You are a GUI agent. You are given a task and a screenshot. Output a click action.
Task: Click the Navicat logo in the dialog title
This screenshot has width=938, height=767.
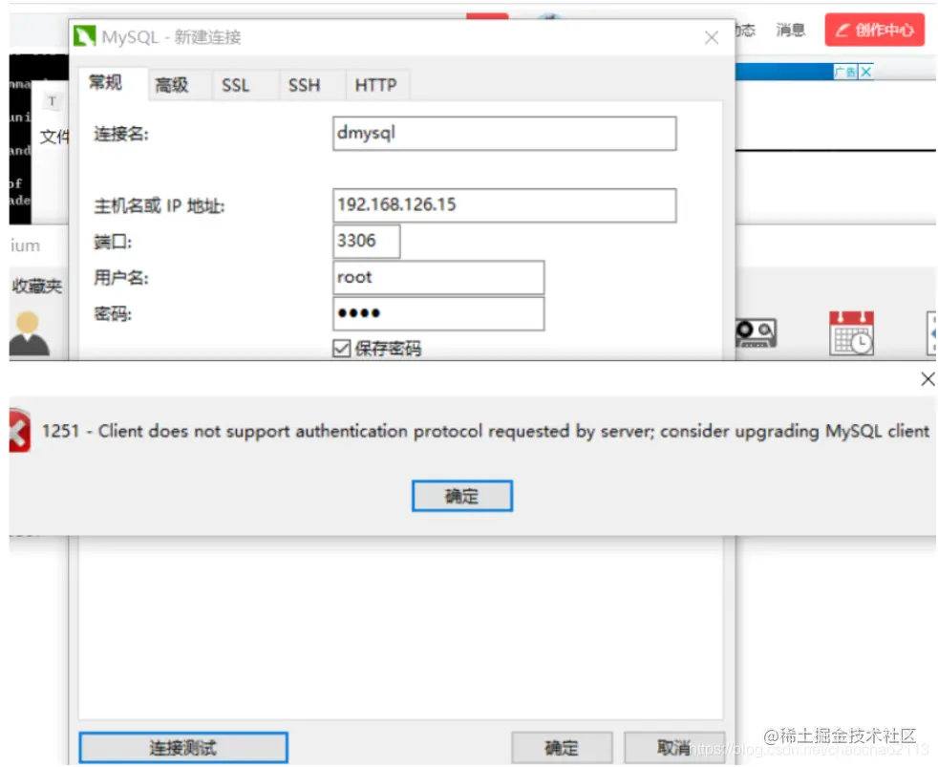click(84, 36)
